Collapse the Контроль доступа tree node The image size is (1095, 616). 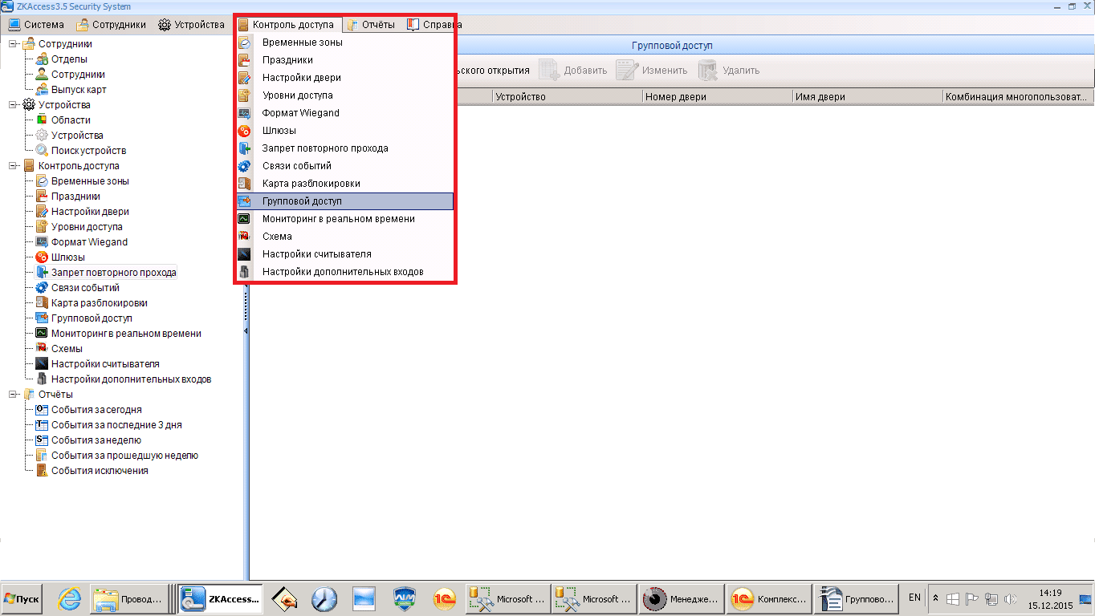click(x=13, y=166)
